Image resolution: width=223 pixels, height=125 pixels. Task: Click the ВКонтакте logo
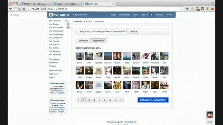tap(59, 15)
